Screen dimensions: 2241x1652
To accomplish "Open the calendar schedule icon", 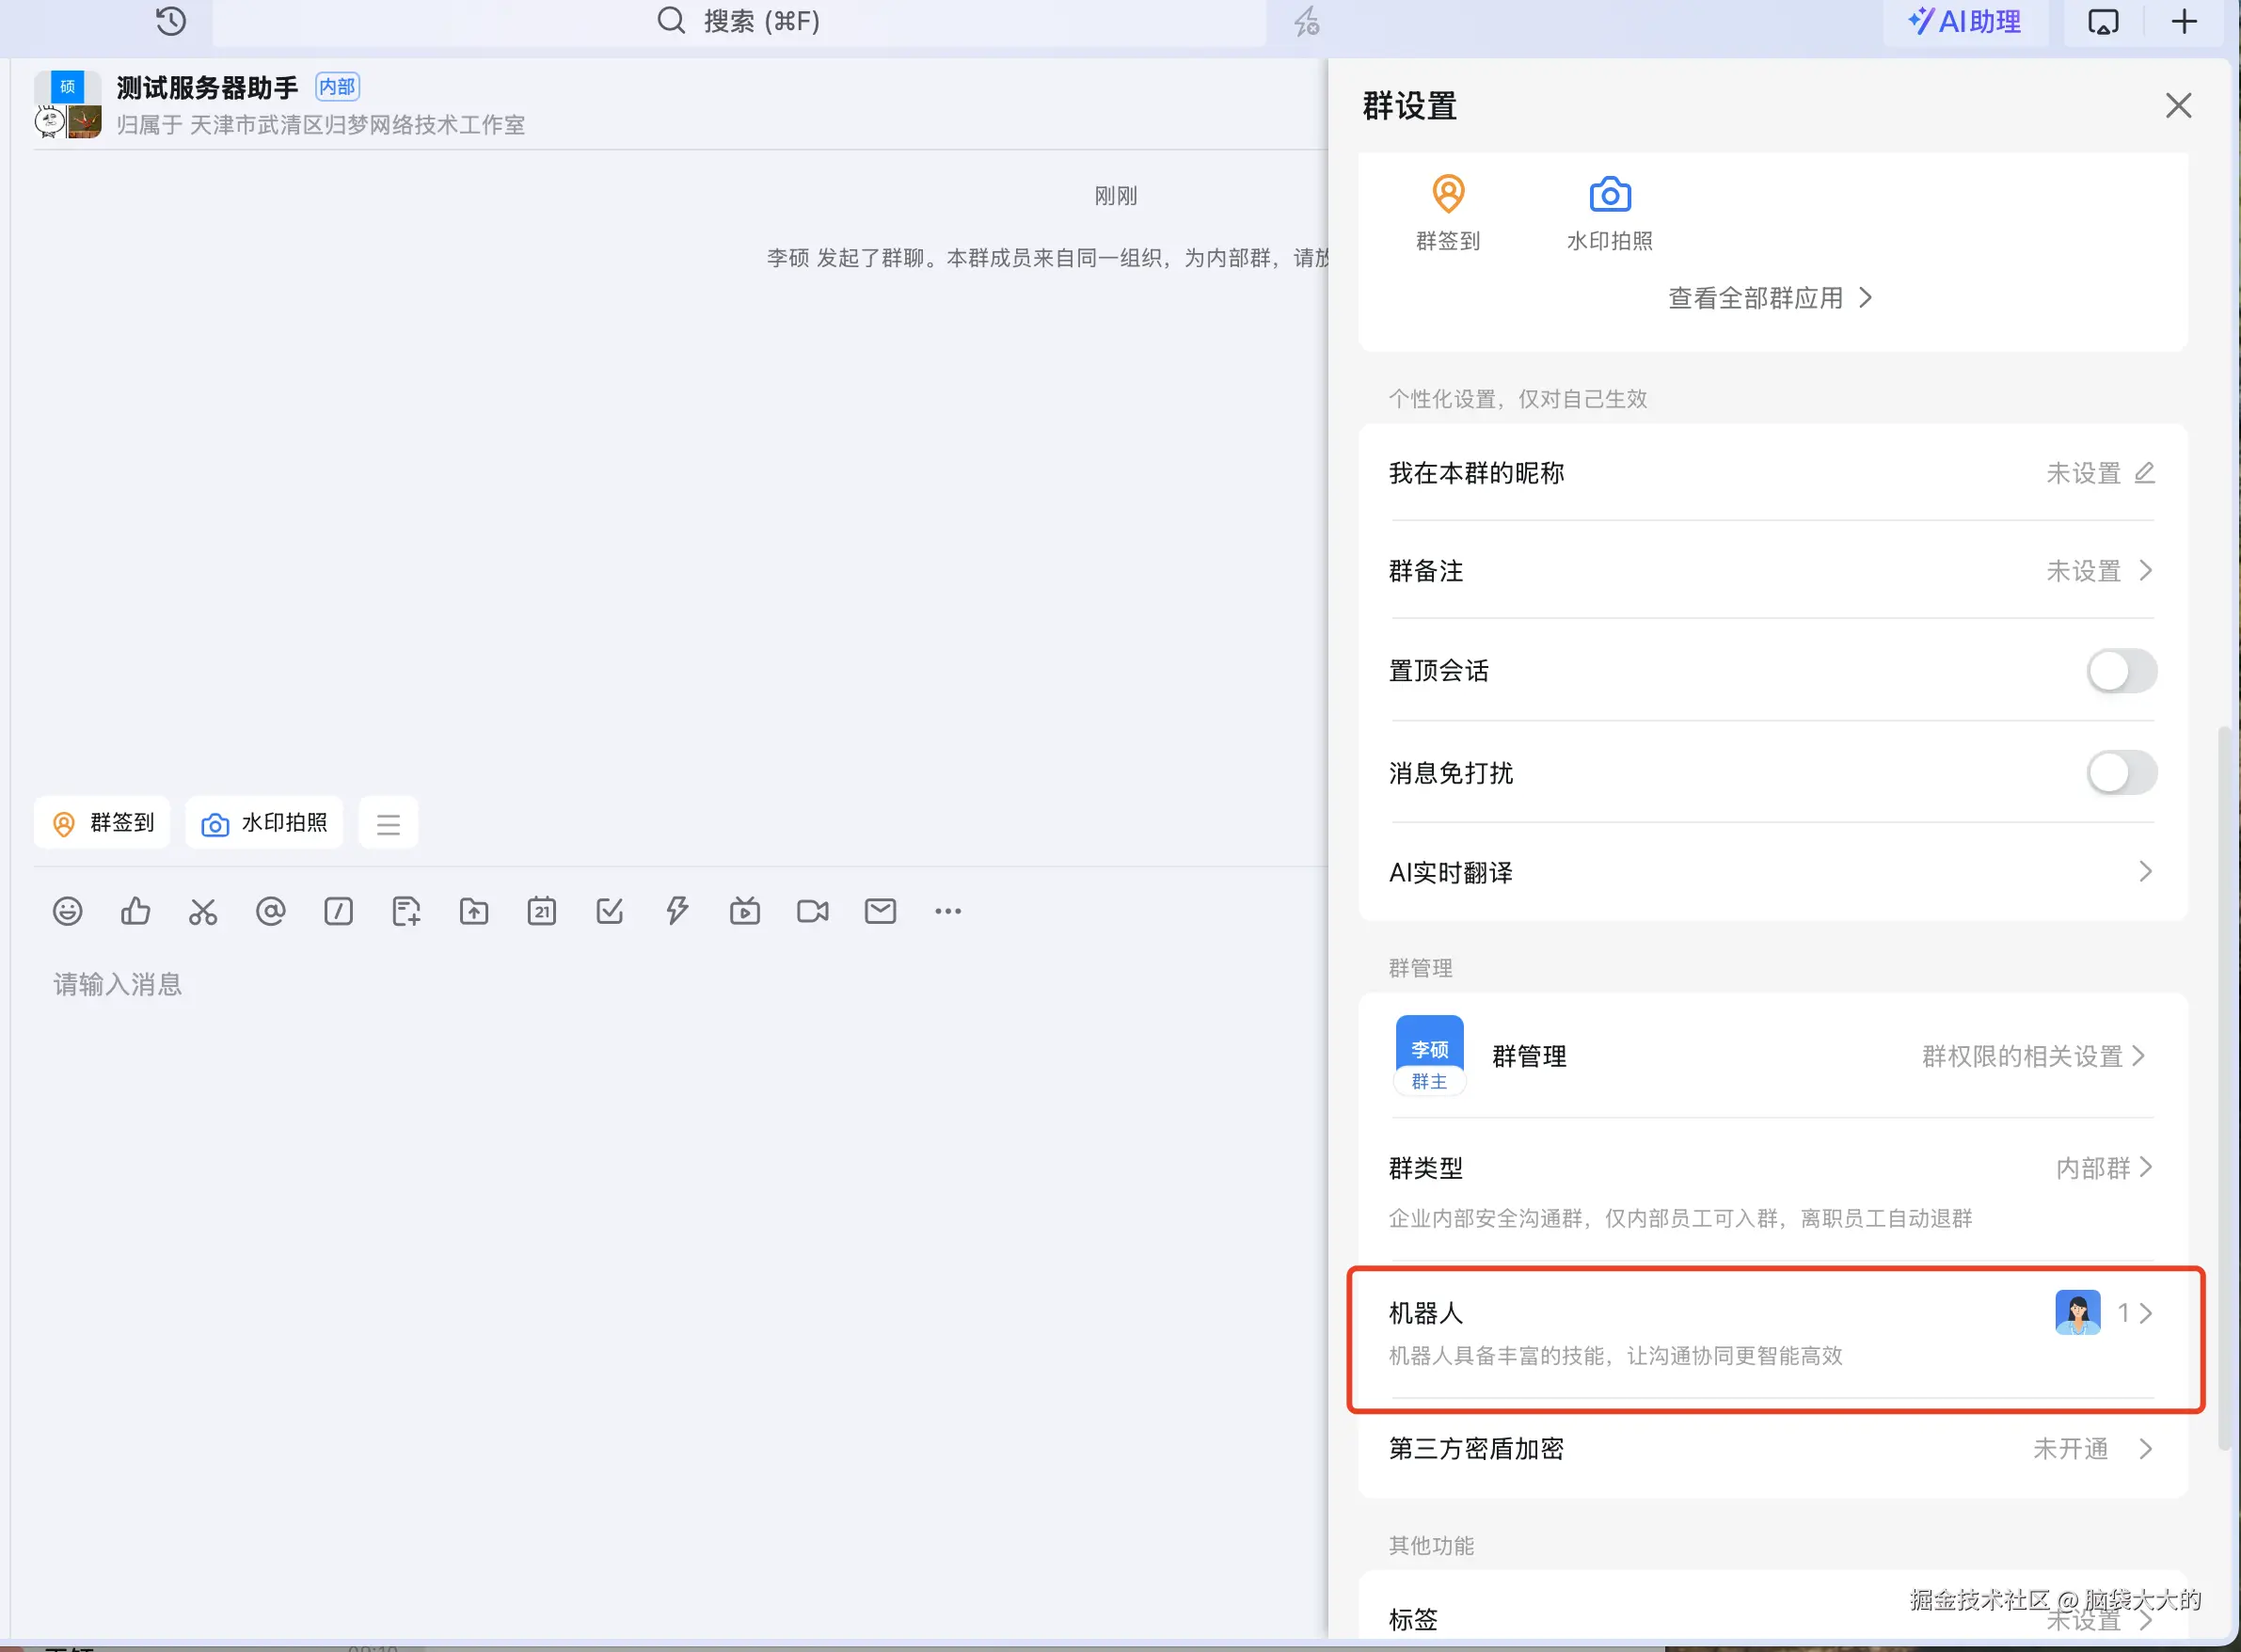I will [541, 911].
